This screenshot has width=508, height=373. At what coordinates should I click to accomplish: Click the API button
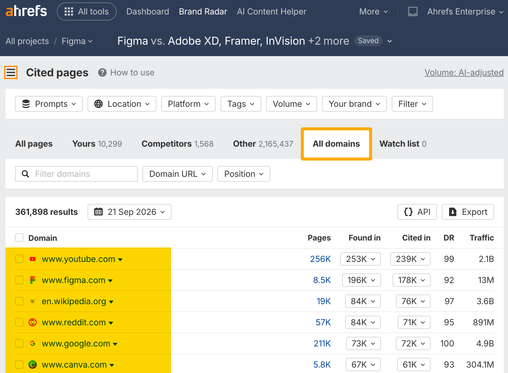click(x=417, y=212)
